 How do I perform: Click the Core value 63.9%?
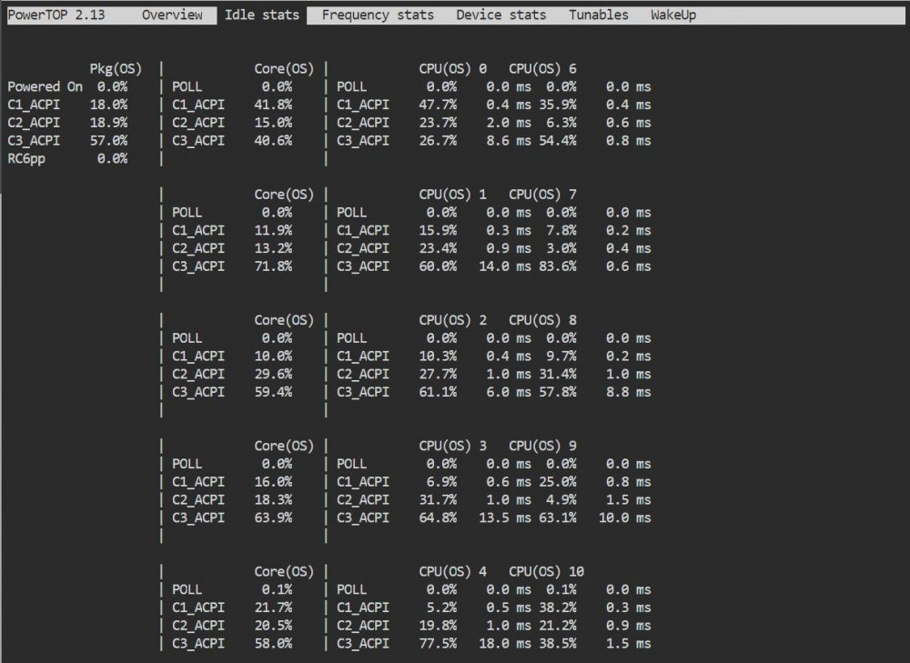click(273, 518)
